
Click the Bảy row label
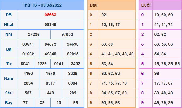(9, 103)
